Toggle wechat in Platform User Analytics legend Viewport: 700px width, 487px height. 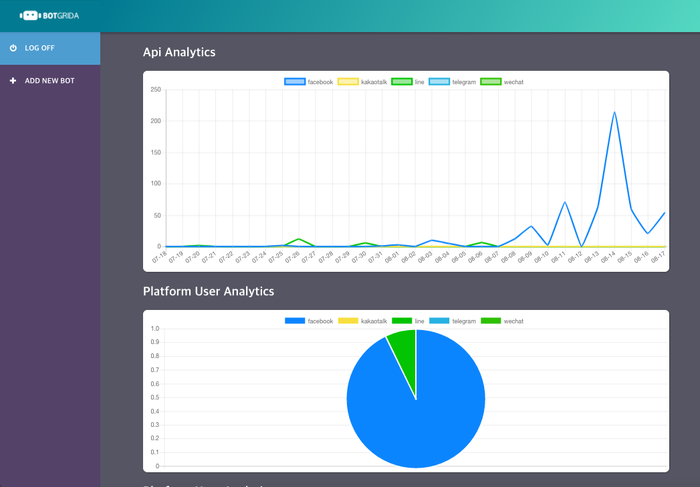[x=502, y=321]
